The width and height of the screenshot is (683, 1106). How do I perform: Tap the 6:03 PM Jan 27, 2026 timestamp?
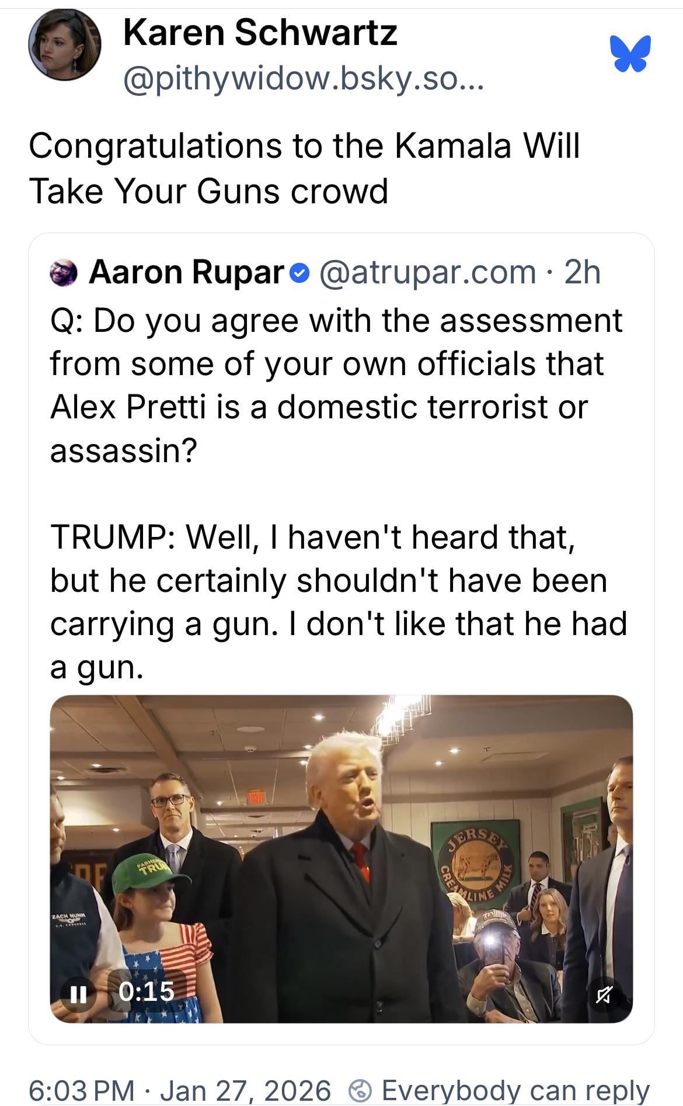179,1090
